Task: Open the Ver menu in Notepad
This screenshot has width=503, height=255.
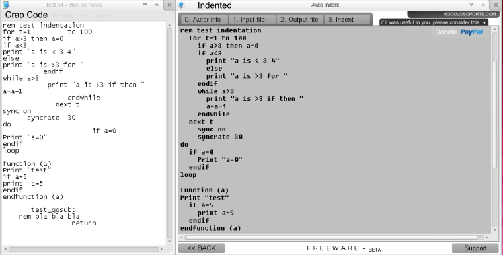Action: [x=83, y=15]
